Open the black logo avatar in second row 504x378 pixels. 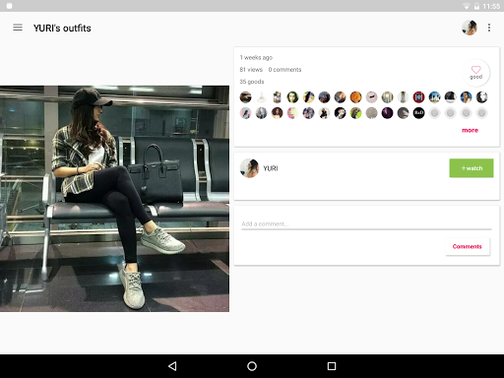pos(418,113)
